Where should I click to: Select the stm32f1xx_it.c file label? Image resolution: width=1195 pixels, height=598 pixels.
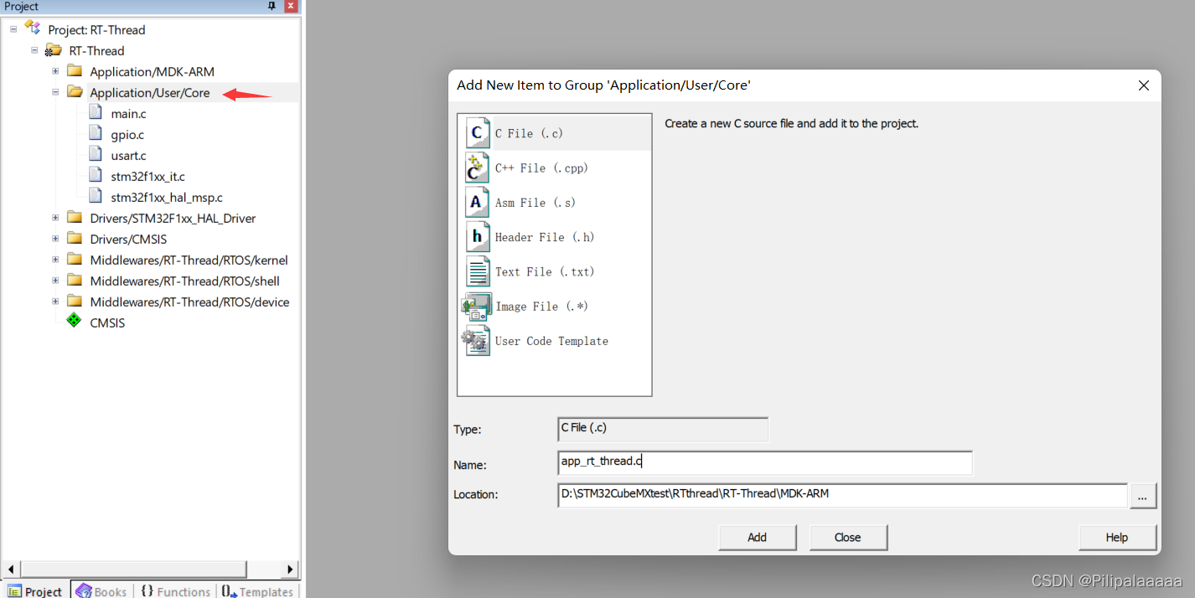point(147,176)
